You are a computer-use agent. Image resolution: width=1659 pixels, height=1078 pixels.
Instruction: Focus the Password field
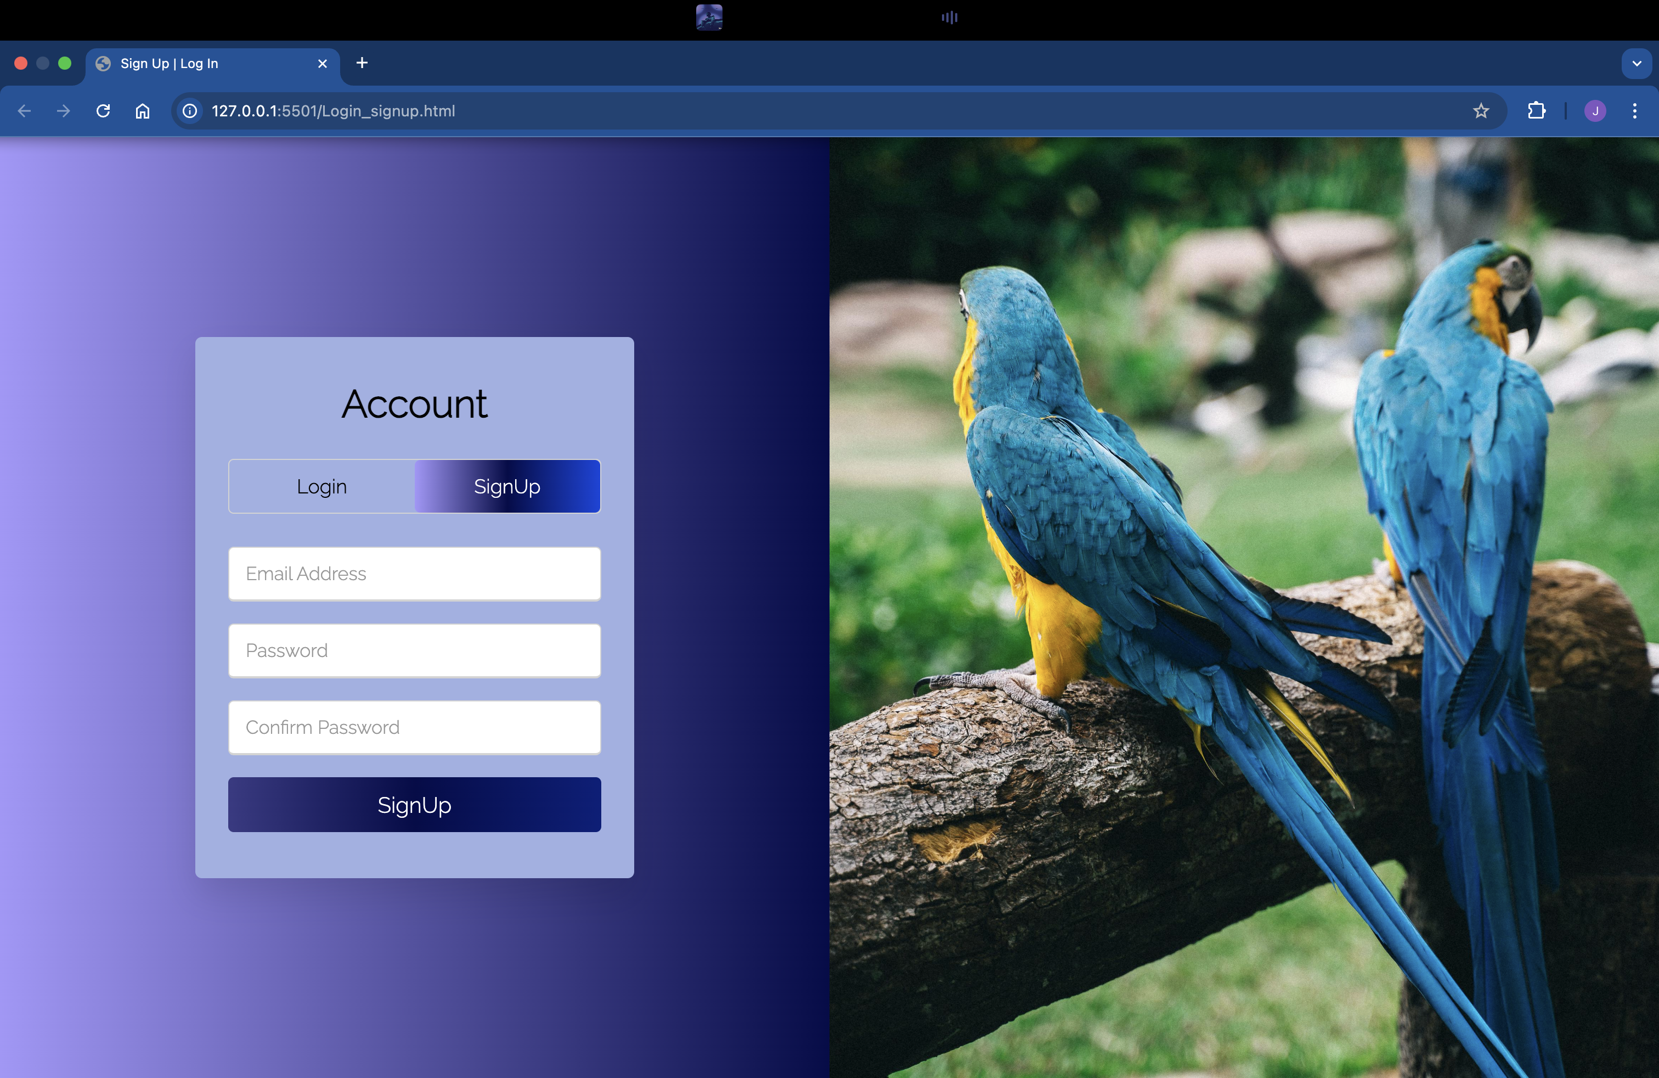(x=414, y=650)
